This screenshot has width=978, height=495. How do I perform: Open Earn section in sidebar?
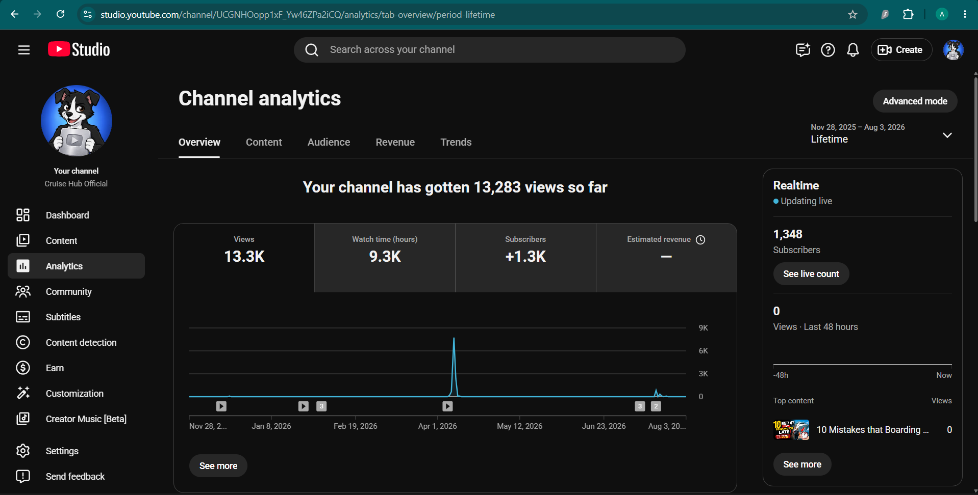[77, 368]
